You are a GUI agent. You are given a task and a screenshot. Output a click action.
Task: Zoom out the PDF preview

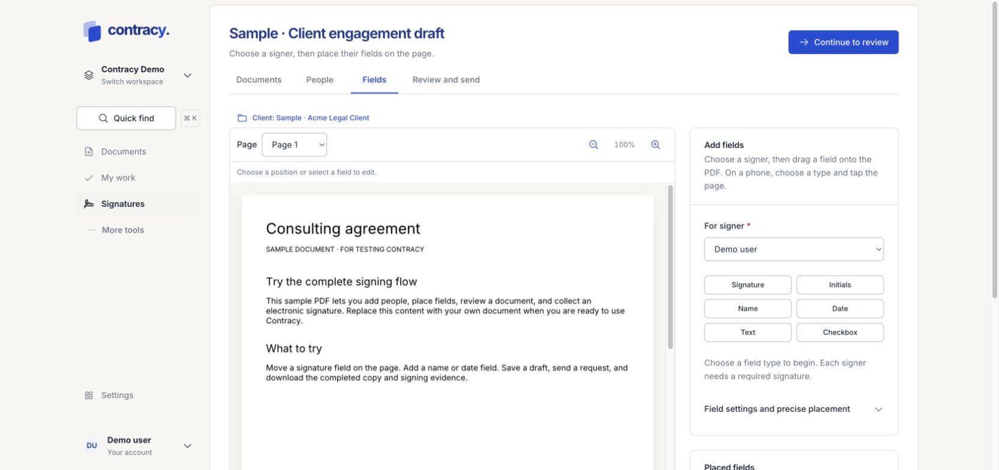coord(593,144)
